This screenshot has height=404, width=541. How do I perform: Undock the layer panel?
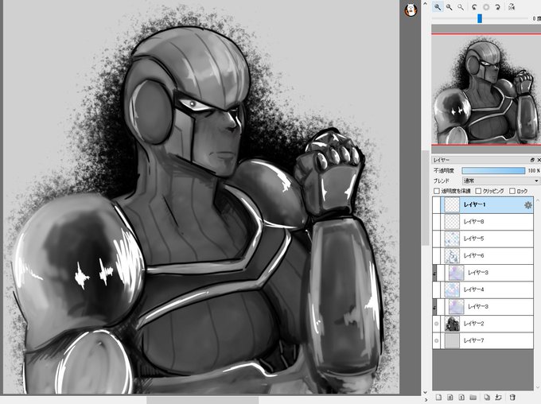532,160
